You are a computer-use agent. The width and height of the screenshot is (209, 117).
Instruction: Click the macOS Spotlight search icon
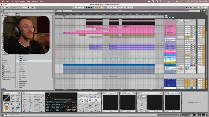coord(189,1)
